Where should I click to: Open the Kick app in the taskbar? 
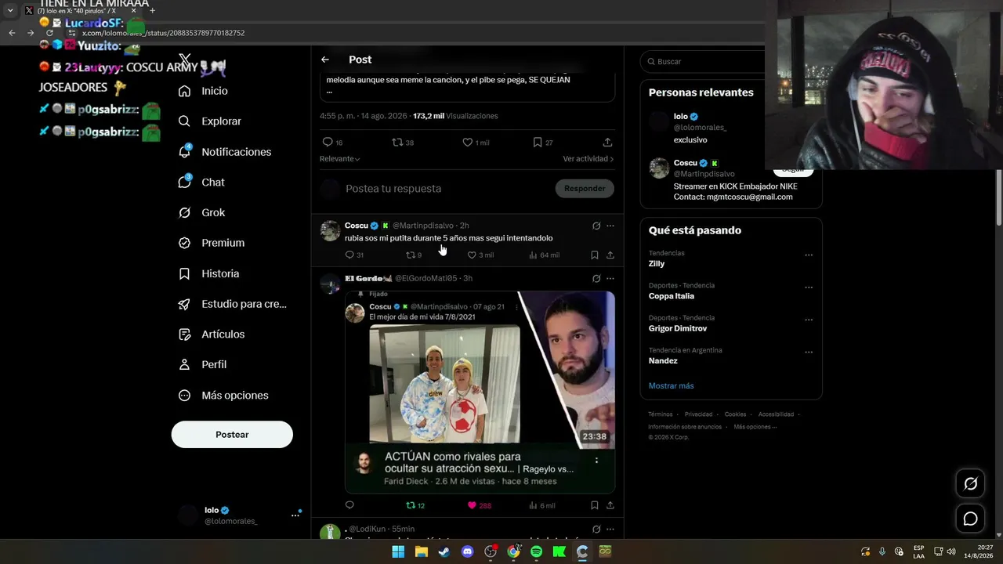(x=559, y=551)
